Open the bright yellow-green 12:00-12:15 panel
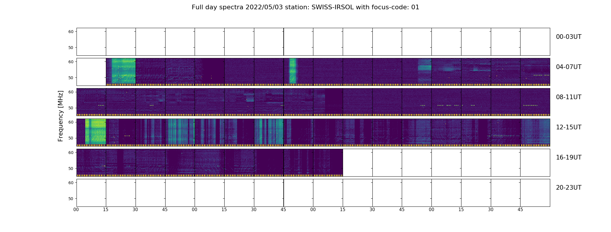The height and width of the screenshot is (232, 611). tap(91, 132)
